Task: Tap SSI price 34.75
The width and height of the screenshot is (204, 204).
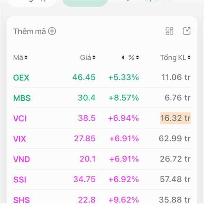Action: tap(85, 180)
